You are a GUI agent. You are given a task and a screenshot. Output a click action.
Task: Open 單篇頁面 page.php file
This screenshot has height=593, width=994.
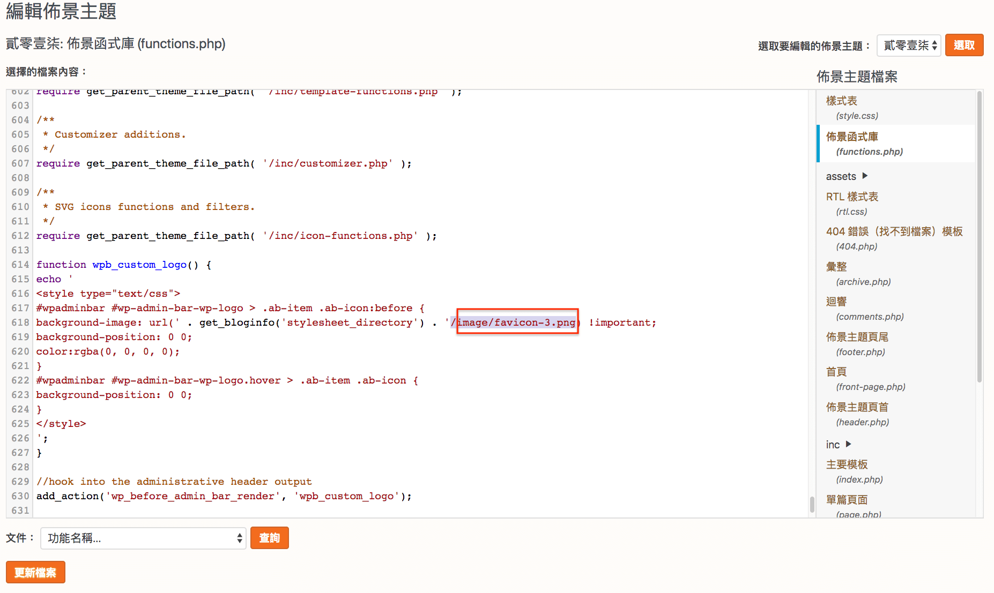[847, 500]
